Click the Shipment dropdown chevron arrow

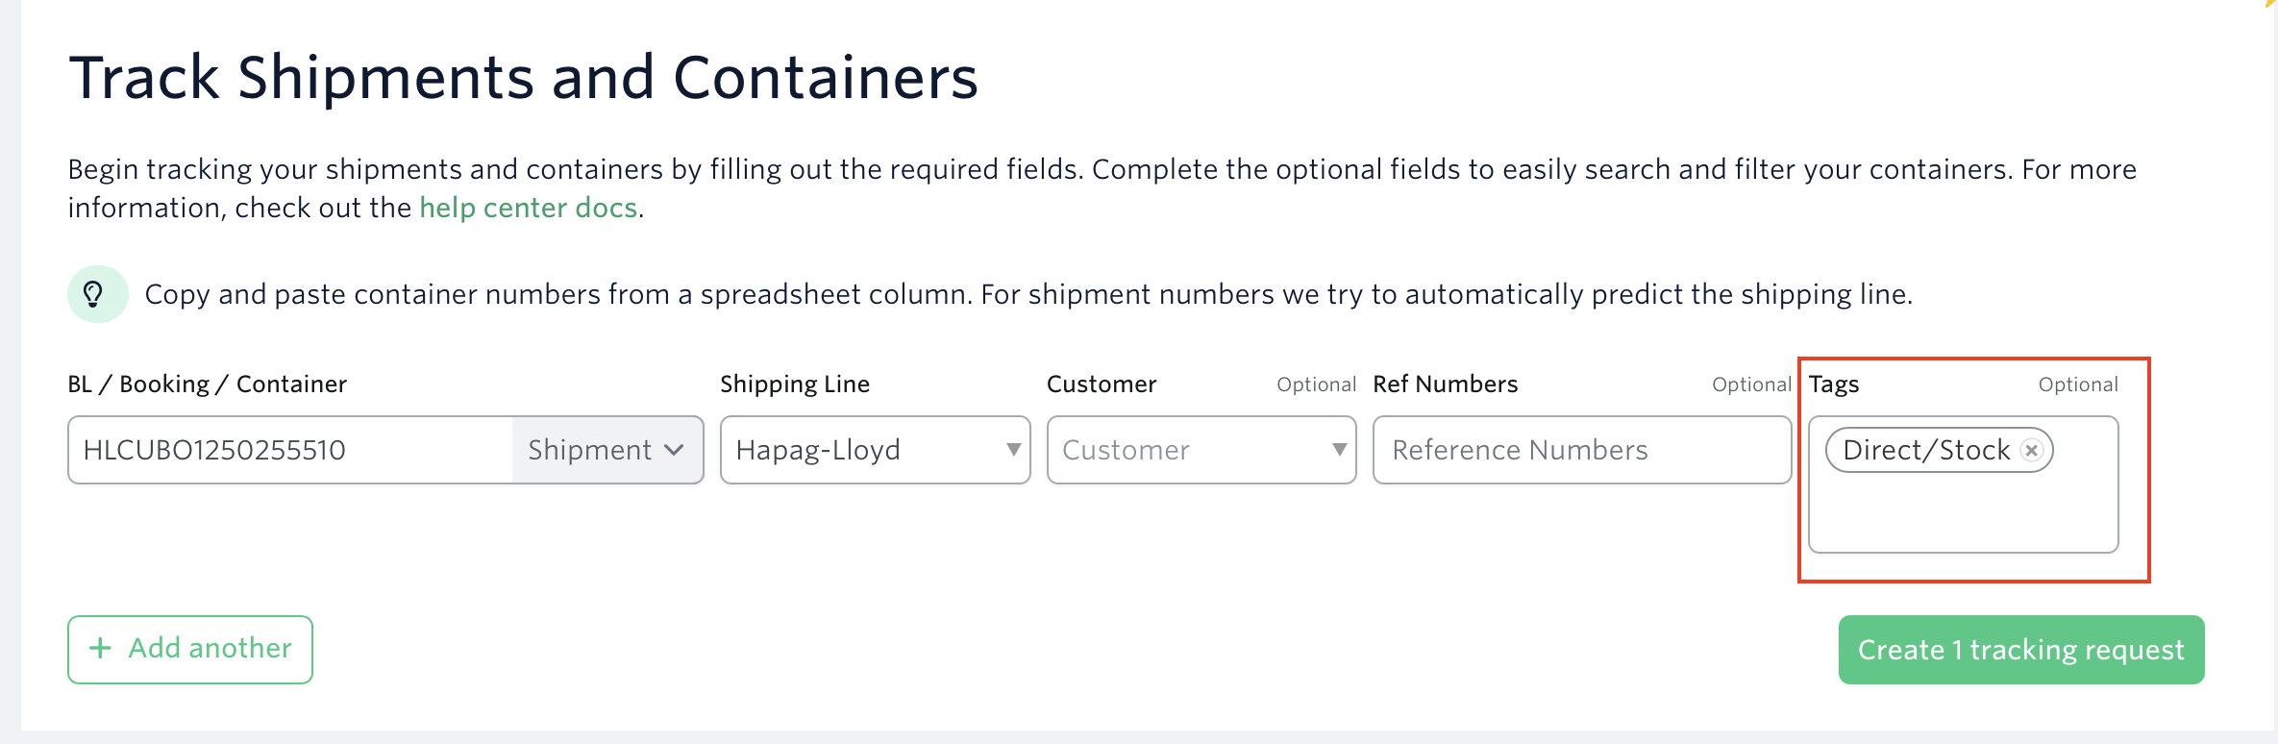(x=675, y=450)
